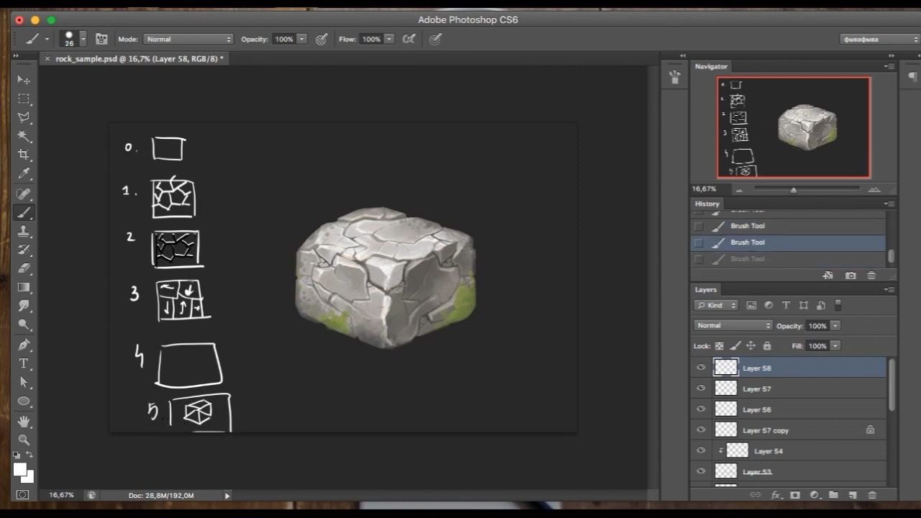Toggle lock all for layer
This screenshot has width=921, height=518.
coord(767,346)
